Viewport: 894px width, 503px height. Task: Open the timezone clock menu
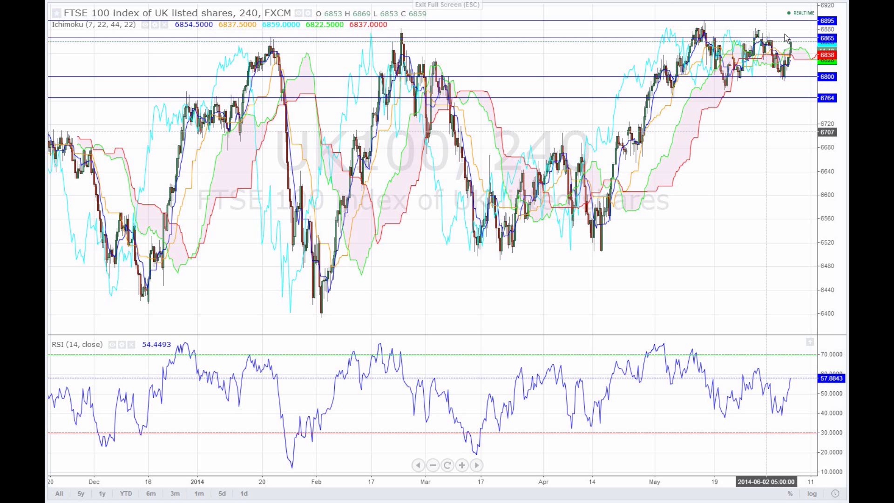pyautogui.click(x=835, y=494)
